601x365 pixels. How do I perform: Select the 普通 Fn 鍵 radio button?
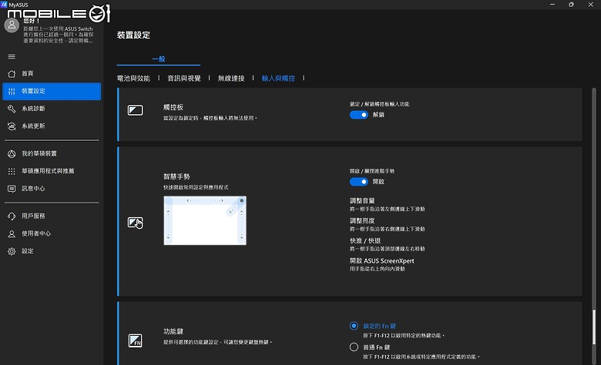pos(354,347)
